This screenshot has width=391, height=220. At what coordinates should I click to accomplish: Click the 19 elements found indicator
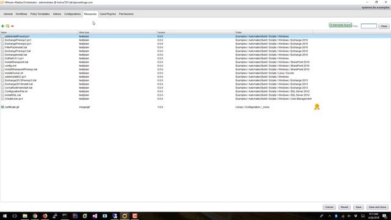pos(340,25)
